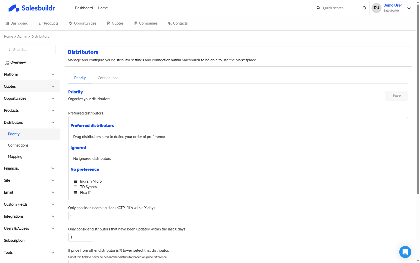
Task: Select the TD Synnex distributor text
Action: [x=89, y=187]
